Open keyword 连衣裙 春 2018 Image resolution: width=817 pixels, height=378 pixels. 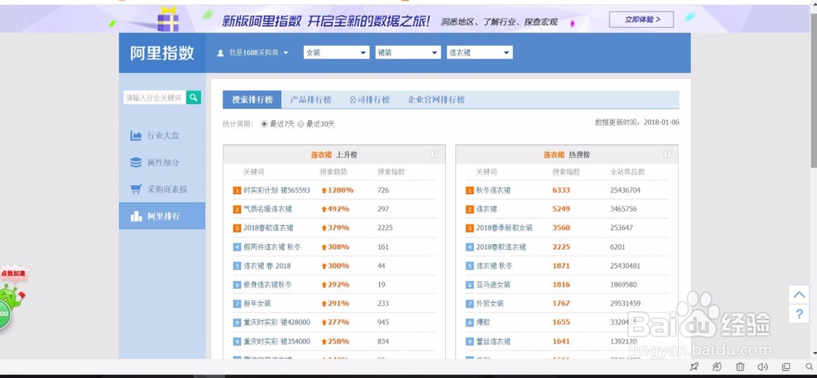point(267,266)
